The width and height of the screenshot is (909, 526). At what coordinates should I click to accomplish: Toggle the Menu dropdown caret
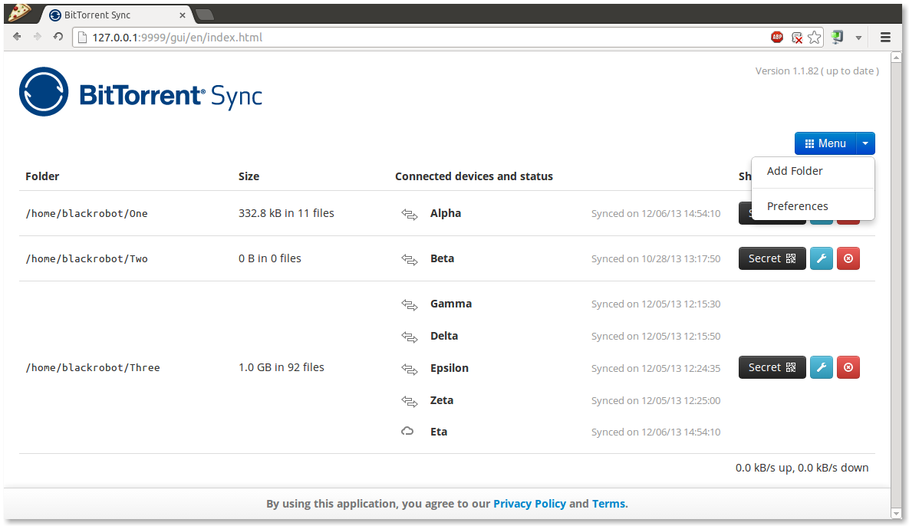click(865, 143)
